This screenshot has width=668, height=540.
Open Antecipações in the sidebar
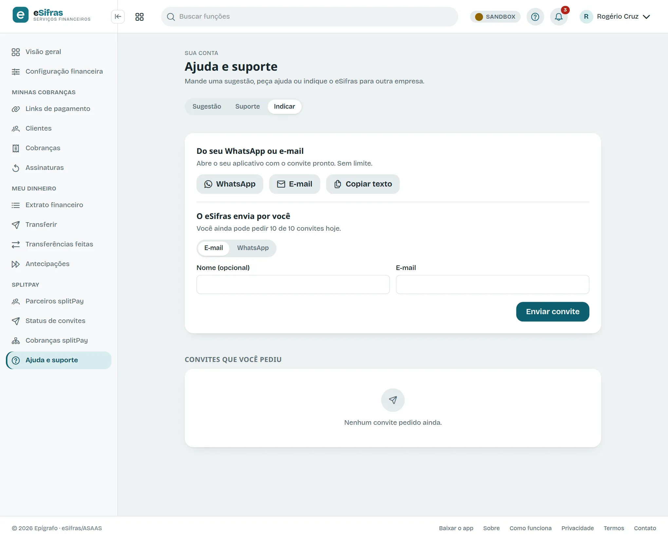[47, 264]
